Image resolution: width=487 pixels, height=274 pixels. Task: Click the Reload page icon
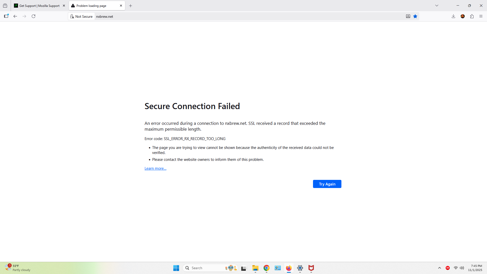(x=33, y=16)
